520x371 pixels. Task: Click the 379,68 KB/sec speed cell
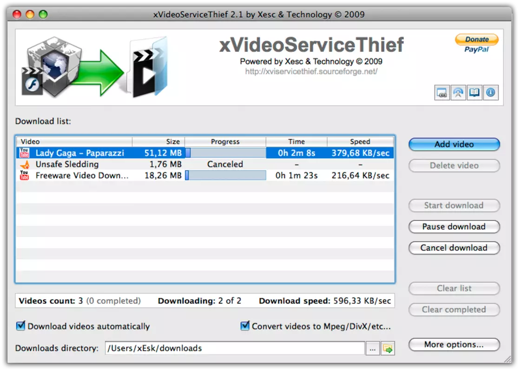coord(361,153)
